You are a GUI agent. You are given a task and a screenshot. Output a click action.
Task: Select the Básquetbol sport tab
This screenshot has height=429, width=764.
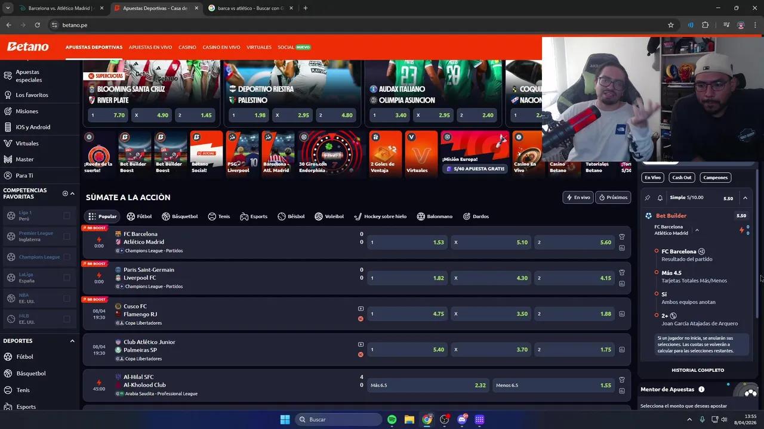coord(180,216)
